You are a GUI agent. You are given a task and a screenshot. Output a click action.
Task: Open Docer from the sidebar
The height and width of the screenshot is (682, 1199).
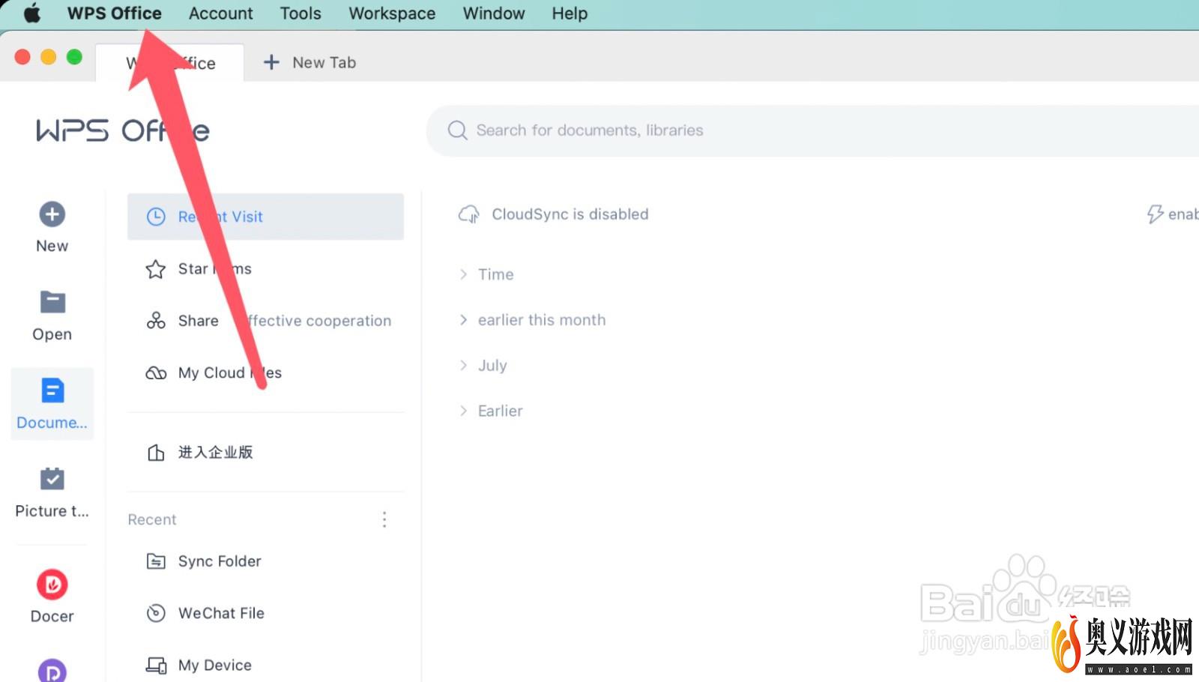coord(52,585)
